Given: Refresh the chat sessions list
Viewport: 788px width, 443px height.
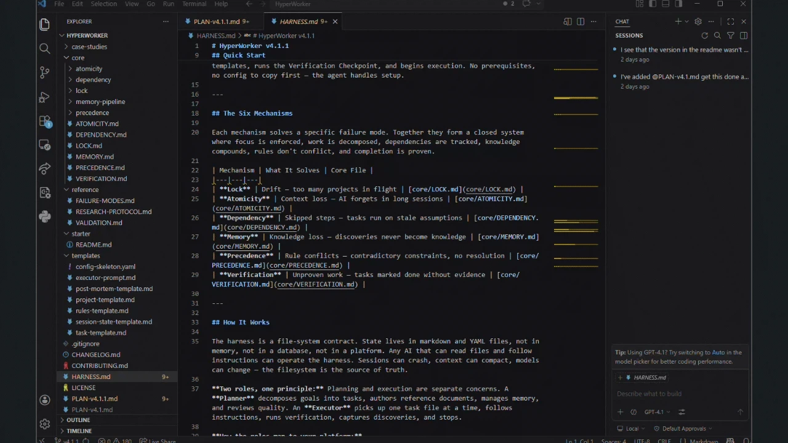Looking at the screenshot, I should [x=704, y=36].
